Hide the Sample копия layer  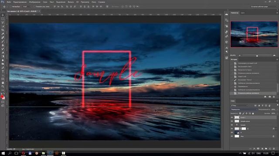(x=232, y=121)
